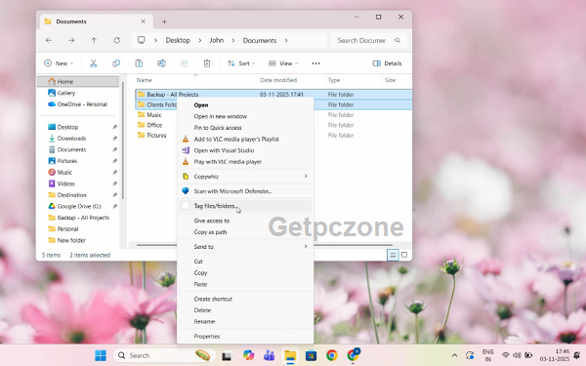Open Microsoft Teams from the taskbar

point(270,355)
